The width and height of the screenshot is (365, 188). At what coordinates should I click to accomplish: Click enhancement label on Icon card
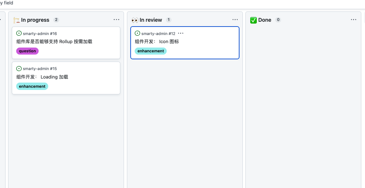(x=150, y=51)
